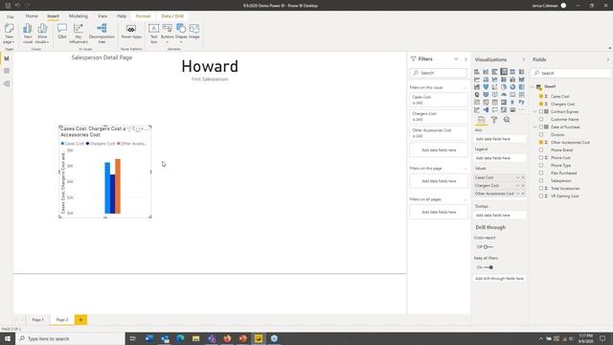
Task: Open the Format paint roller tab
Action: (494, 120)
